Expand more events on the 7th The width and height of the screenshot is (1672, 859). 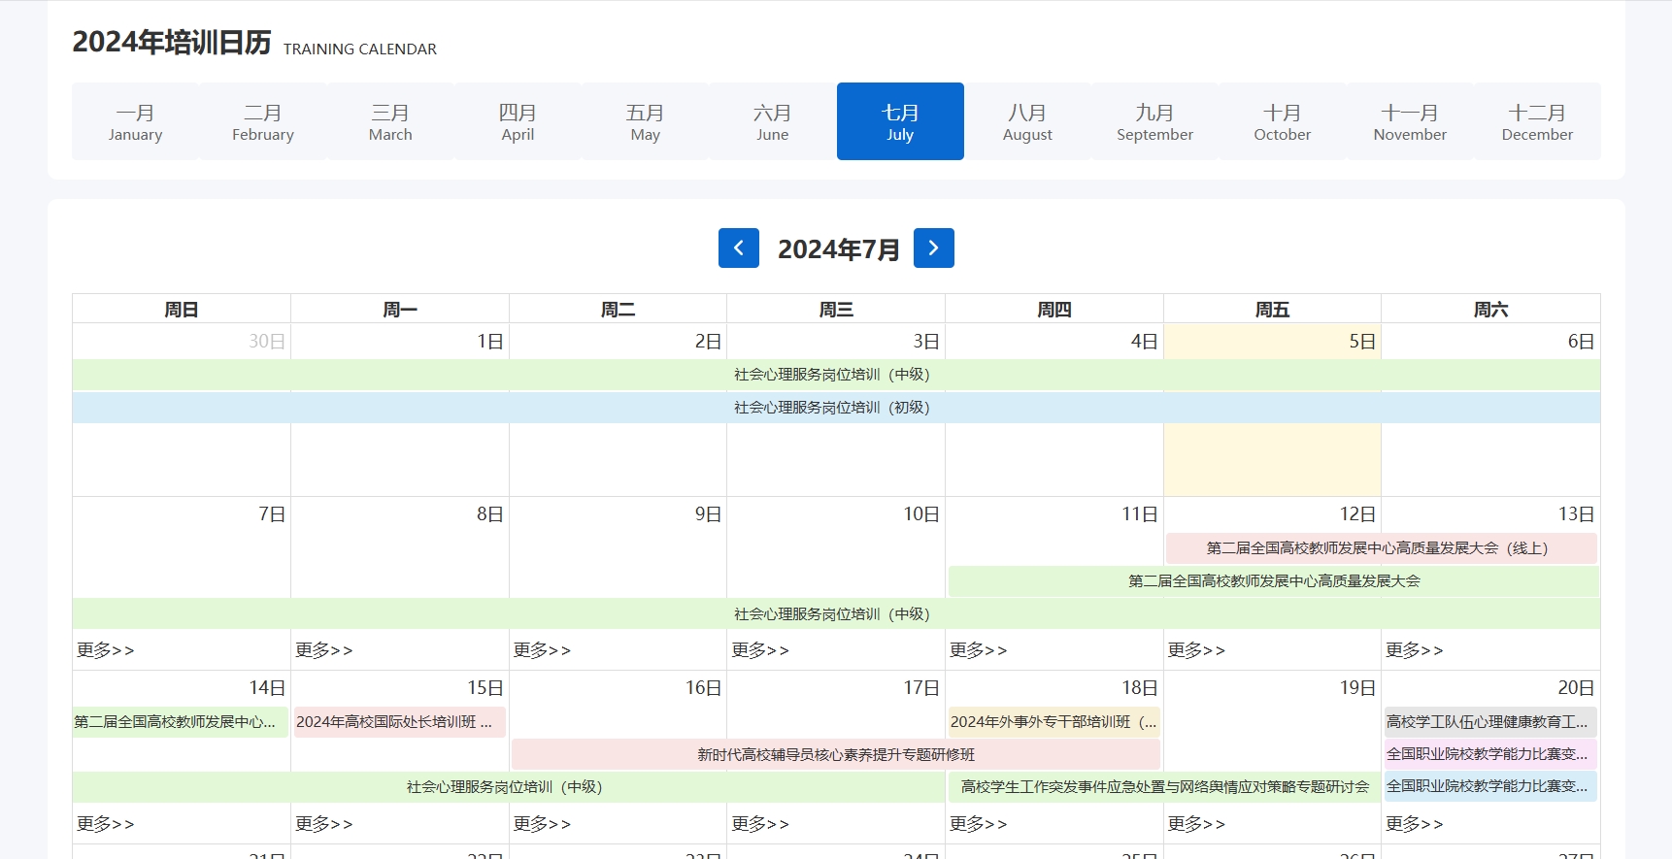(106, 650)
